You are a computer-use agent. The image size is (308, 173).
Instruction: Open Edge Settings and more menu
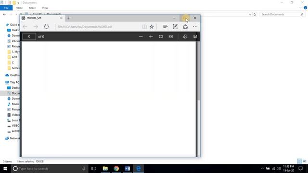coord(195,26)
